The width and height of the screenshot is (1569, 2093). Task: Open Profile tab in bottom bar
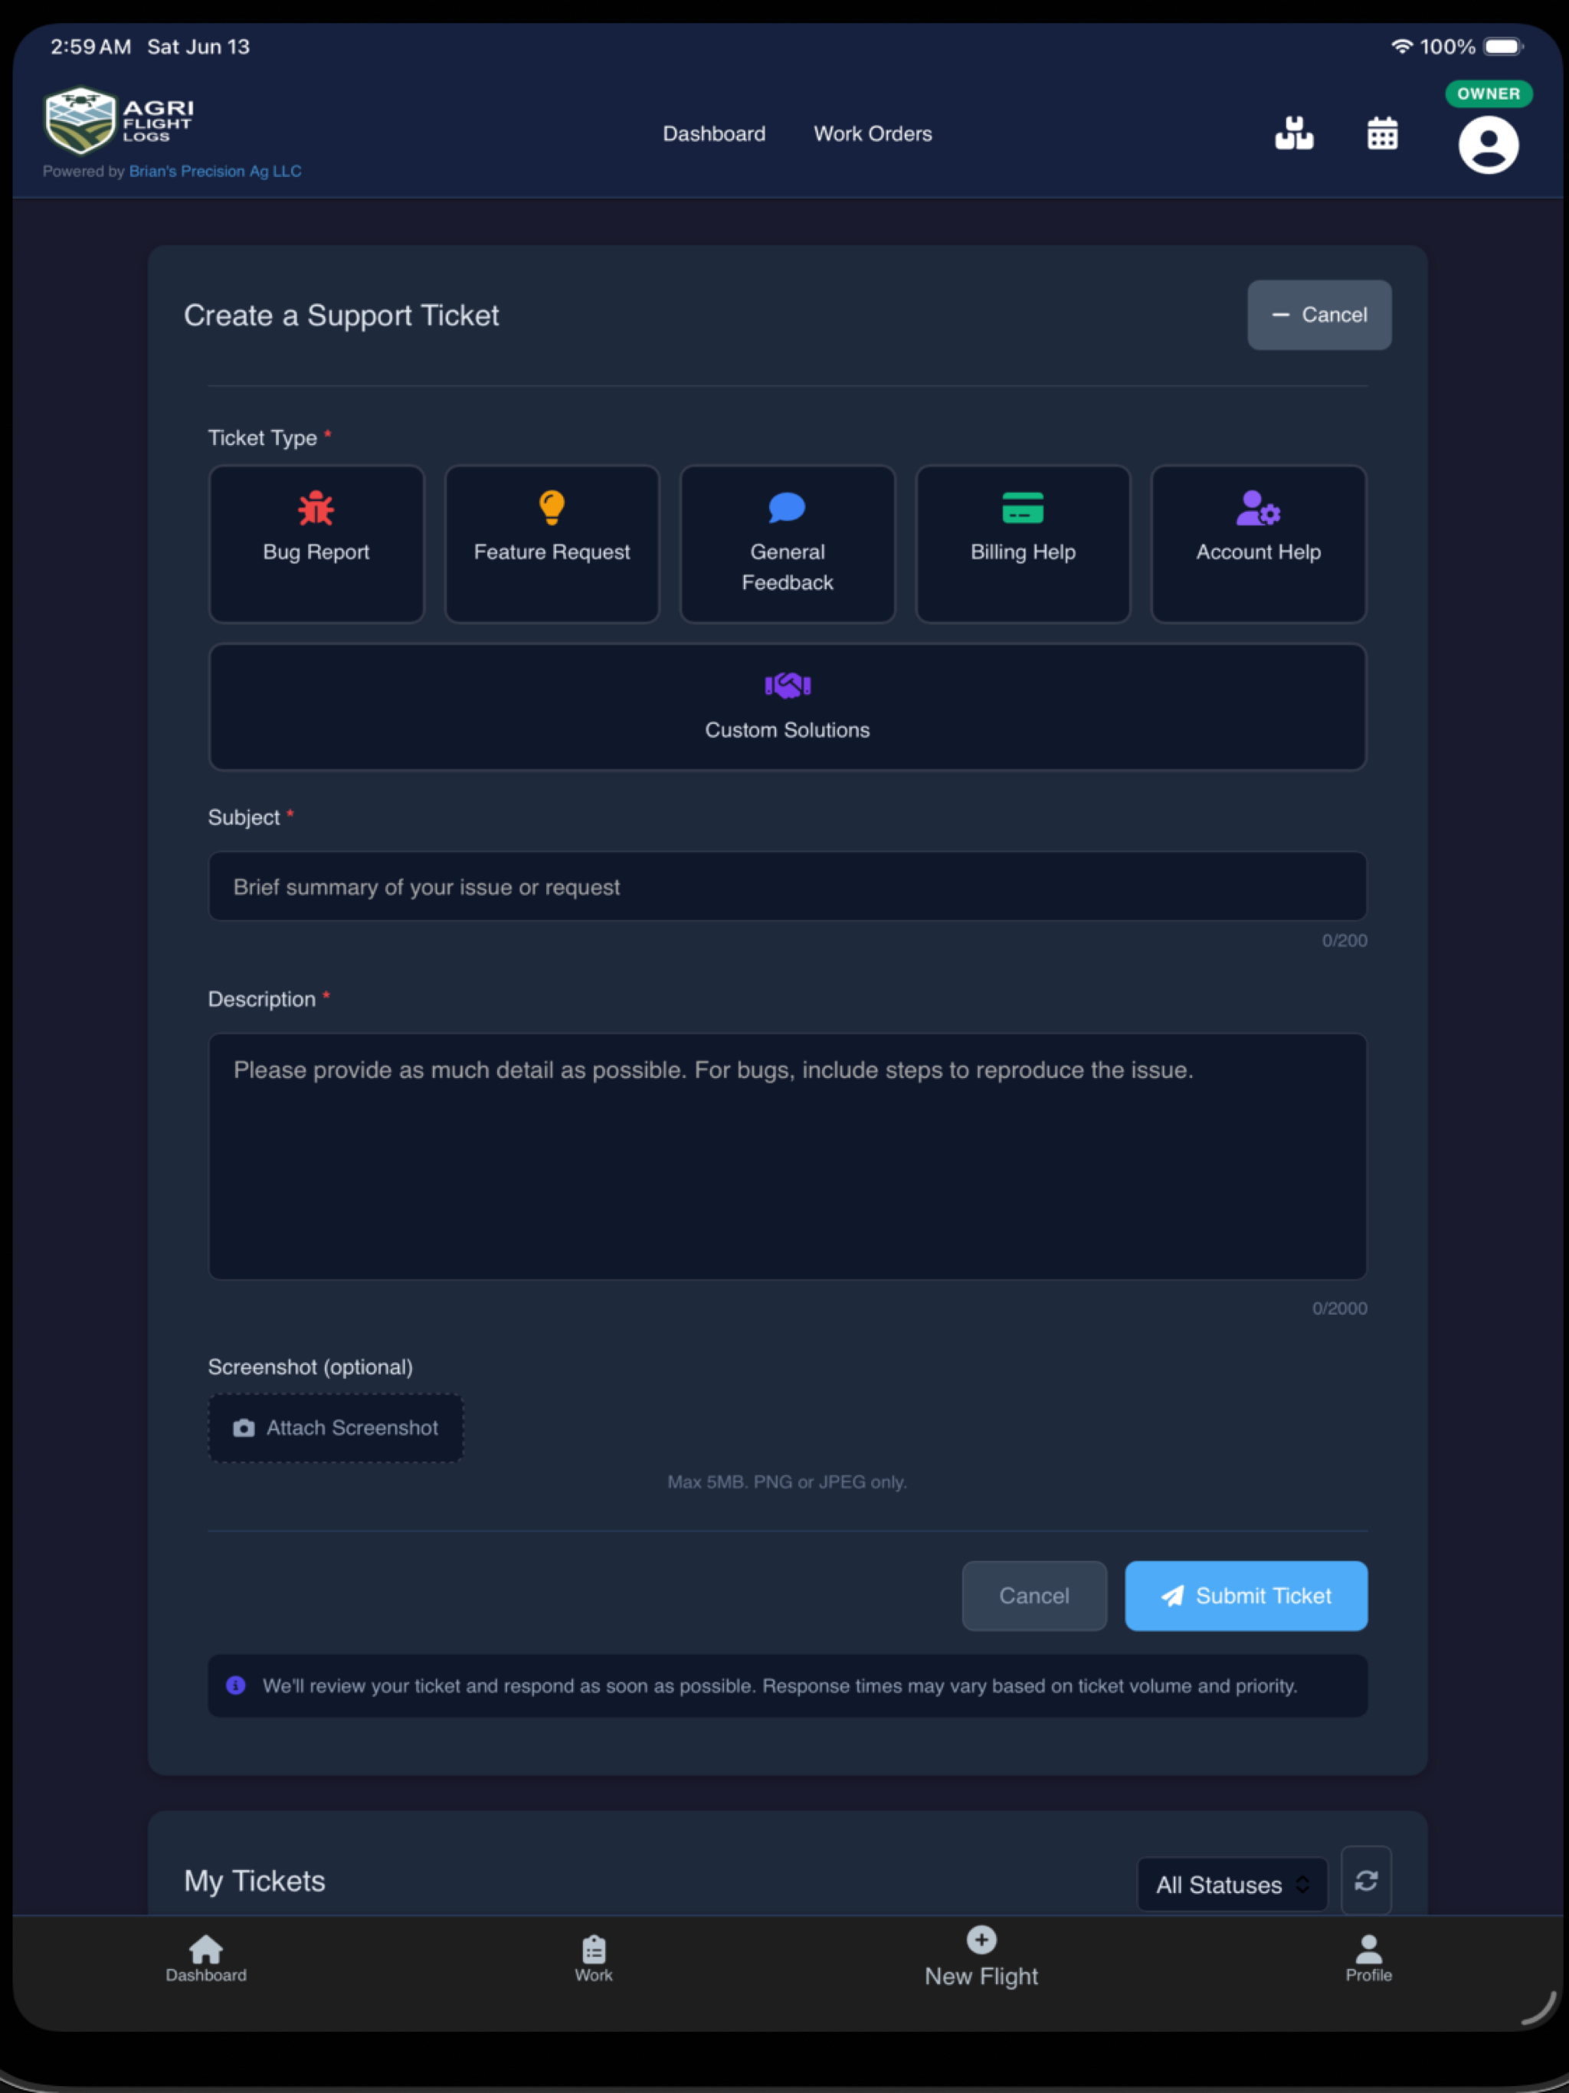click(x=1368, y=1959)
